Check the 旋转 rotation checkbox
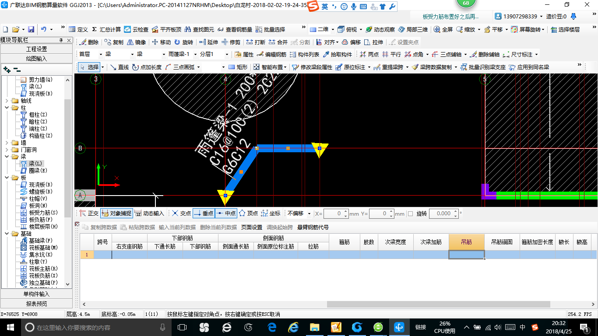The image size is (598, 336). pyautogui.click(x=410, y=213)
